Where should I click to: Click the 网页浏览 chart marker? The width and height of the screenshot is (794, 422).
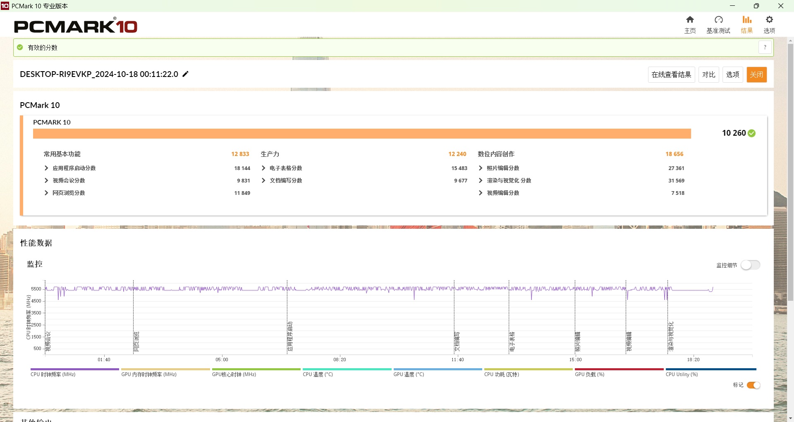click(x=136, y=341)
